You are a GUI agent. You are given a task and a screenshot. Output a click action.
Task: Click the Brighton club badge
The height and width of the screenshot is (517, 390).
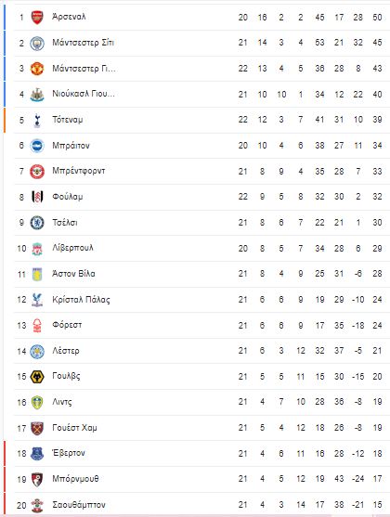[37, 146]
